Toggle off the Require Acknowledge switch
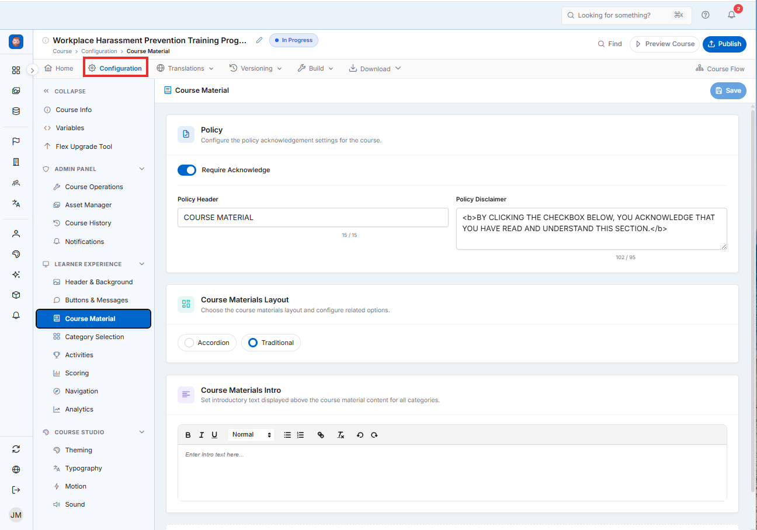Image resolution: width=757 pixels, height=530 pixels. 187,170
